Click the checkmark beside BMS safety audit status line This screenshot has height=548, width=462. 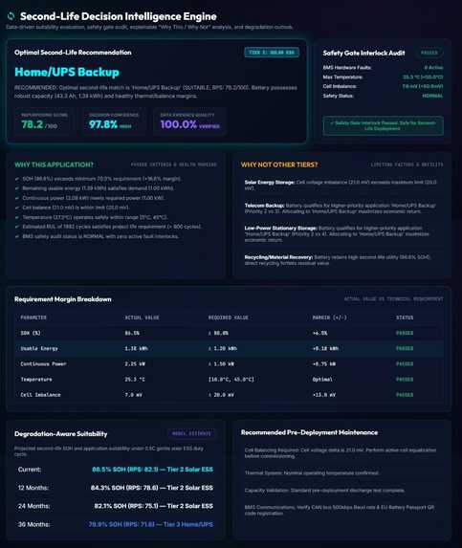pyautogui.click(x=17, y=236)
